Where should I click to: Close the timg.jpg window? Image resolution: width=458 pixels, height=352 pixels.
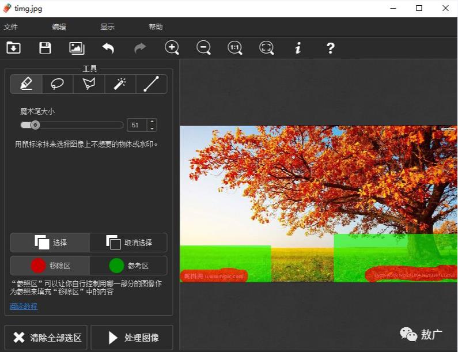coord(445,8)
